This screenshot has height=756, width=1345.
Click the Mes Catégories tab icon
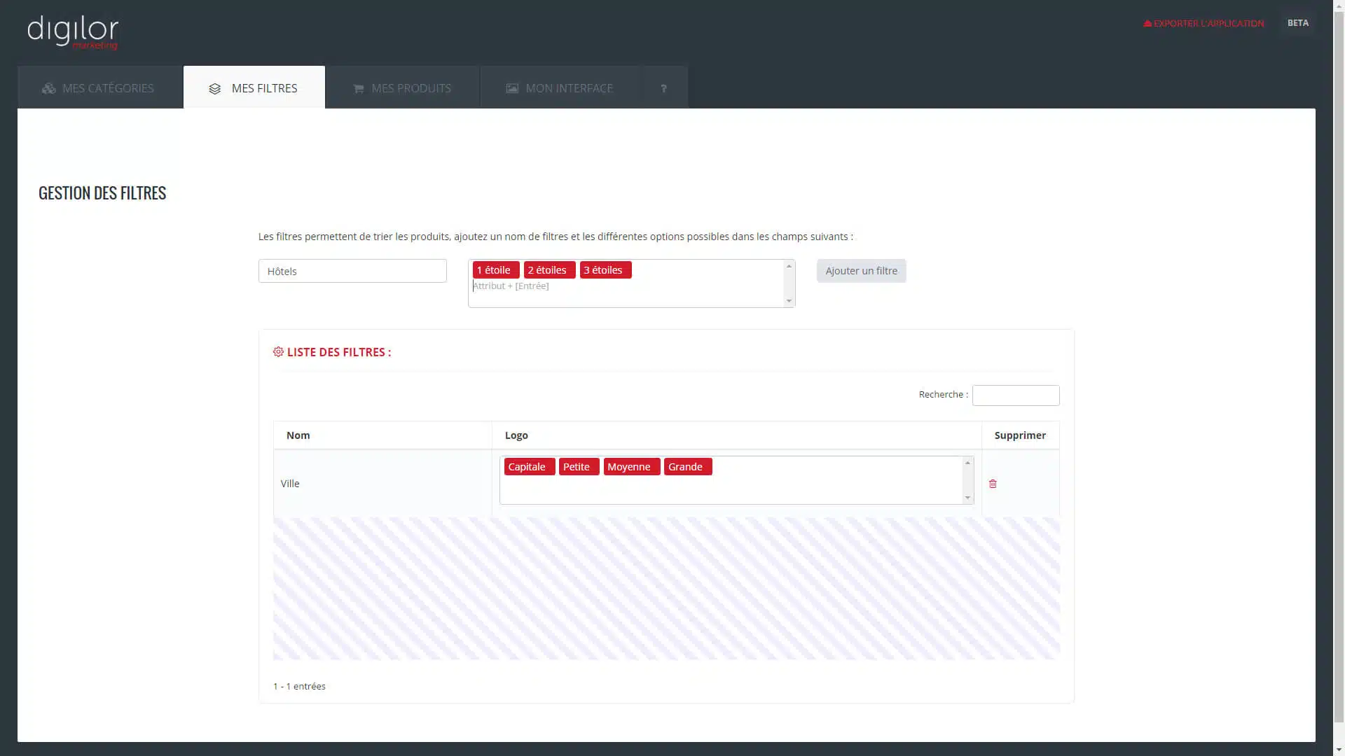(49, 88)
